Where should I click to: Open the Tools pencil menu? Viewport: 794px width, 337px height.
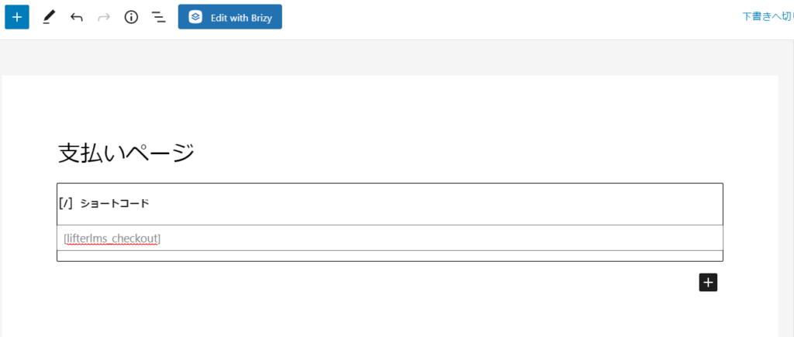click(49, 17)
